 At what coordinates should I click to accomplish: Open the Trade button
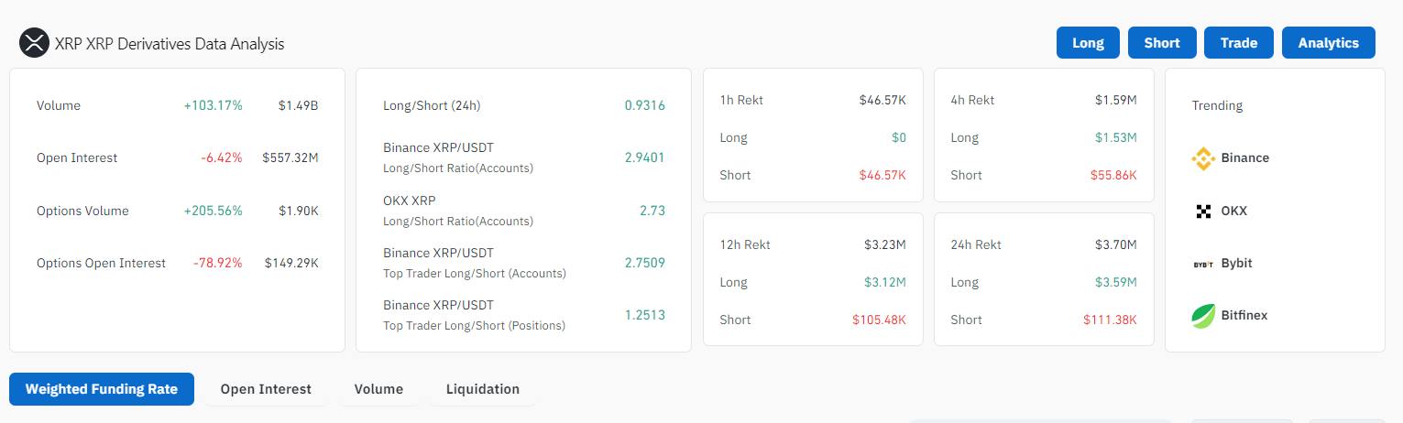click(1238, 43)
